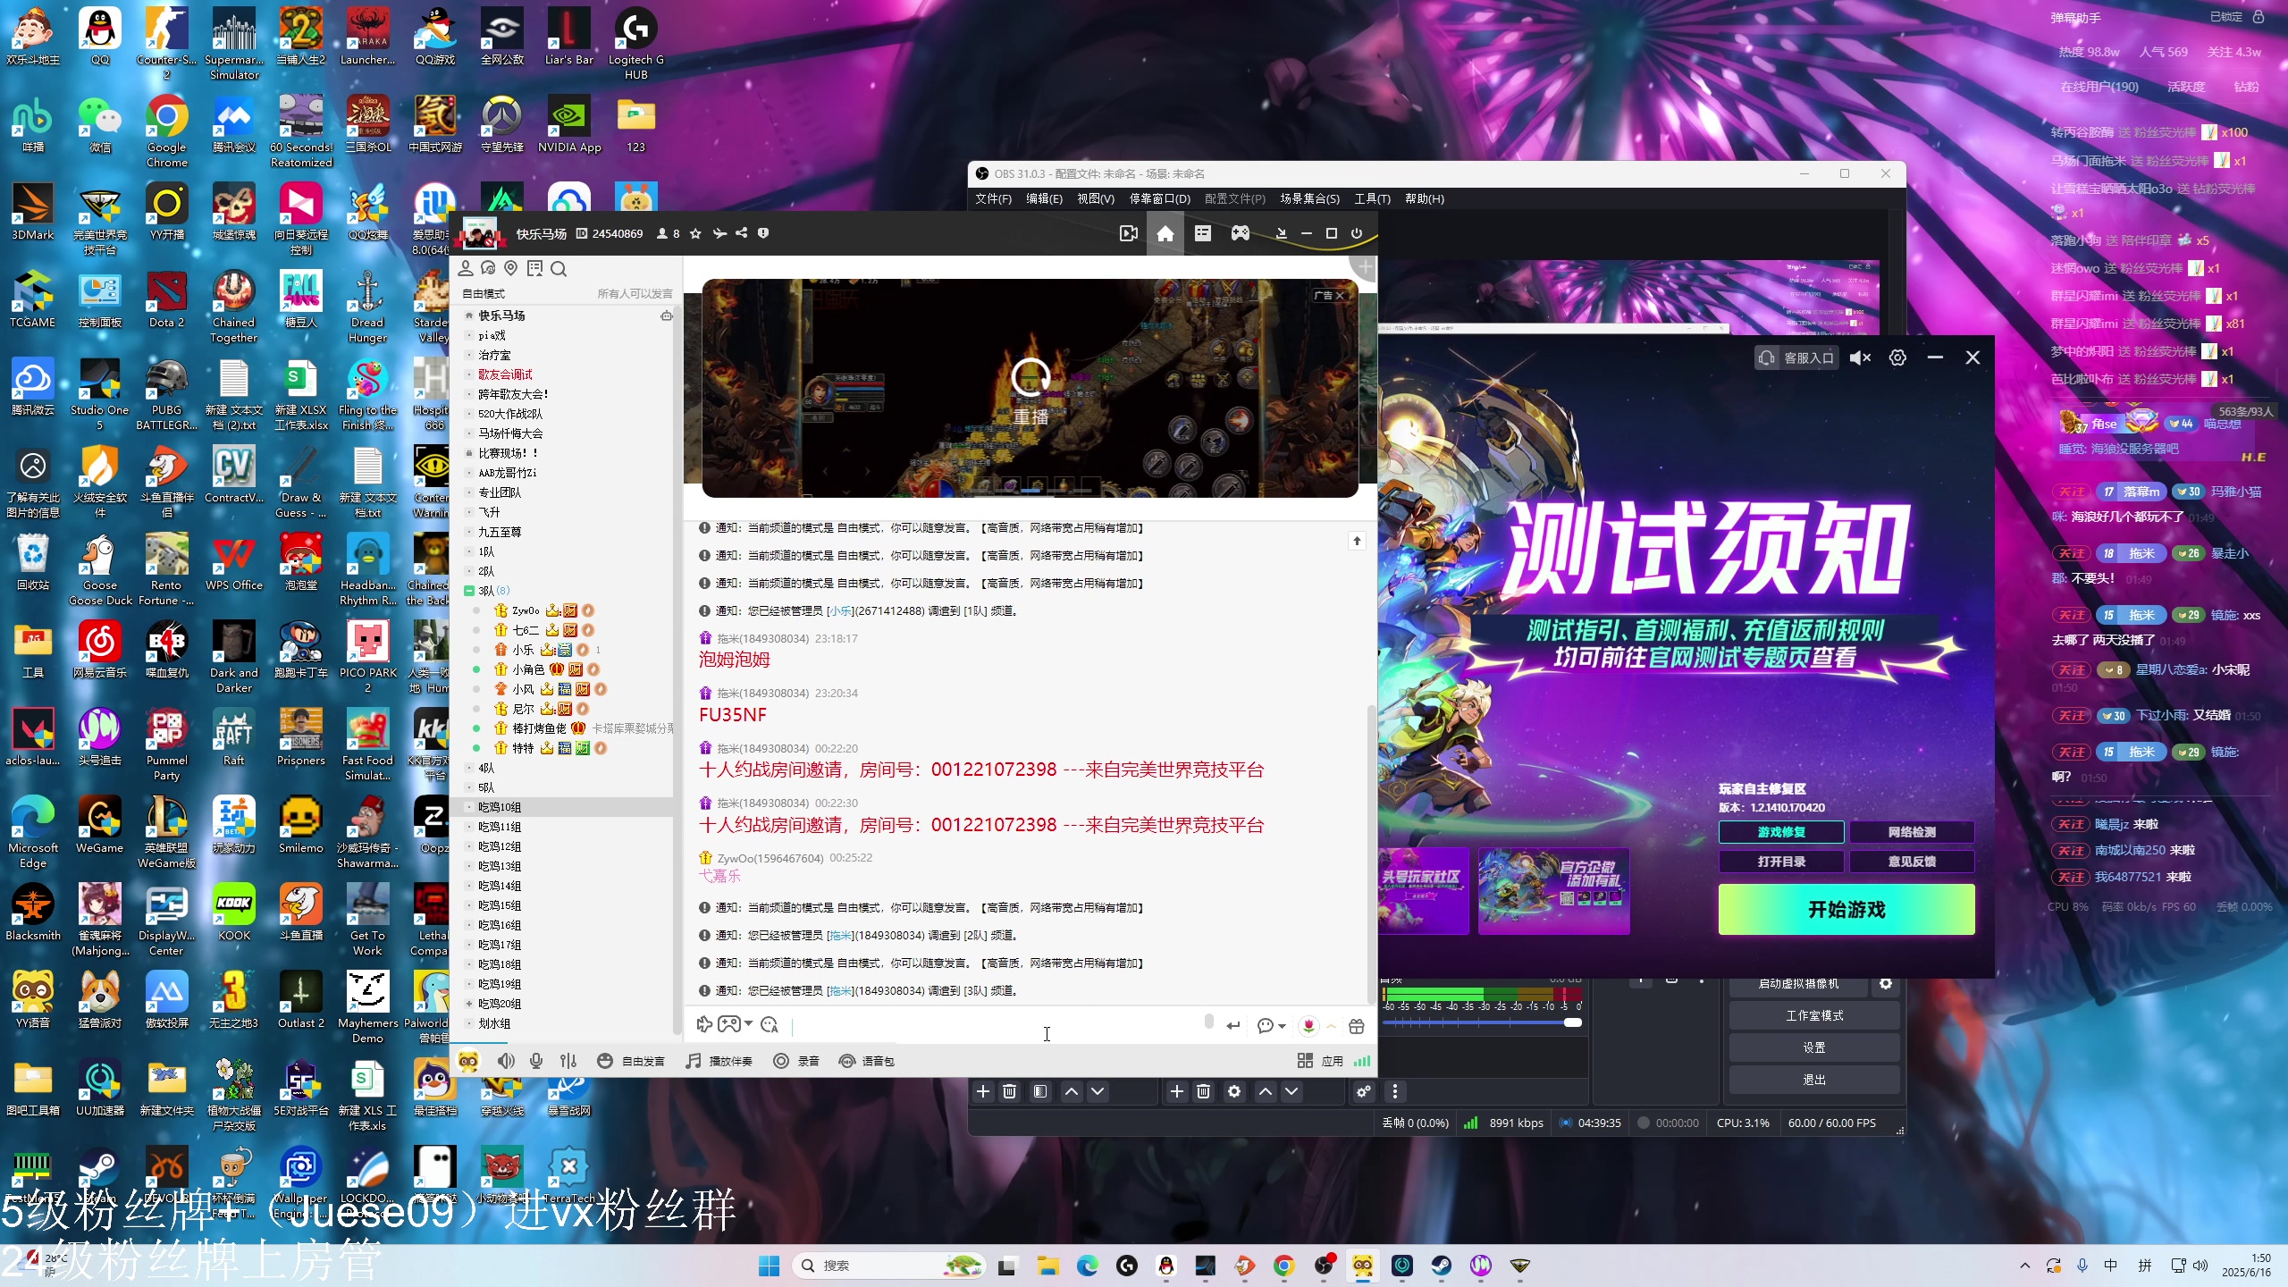The width and height of the screenshot is (2288, 1287).
Task: Start OBS virtual camera 启动虚拟摄像机
Action: [x=1798, y=984]
